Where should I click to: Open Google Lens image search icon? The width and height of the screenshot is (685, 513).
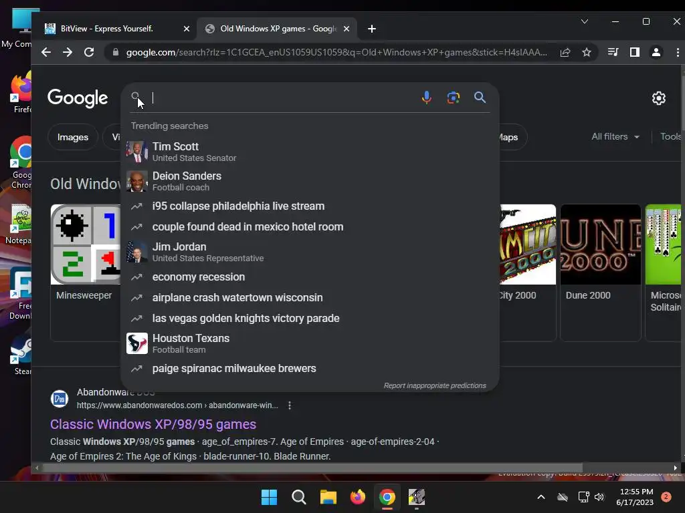pos(453,98)
